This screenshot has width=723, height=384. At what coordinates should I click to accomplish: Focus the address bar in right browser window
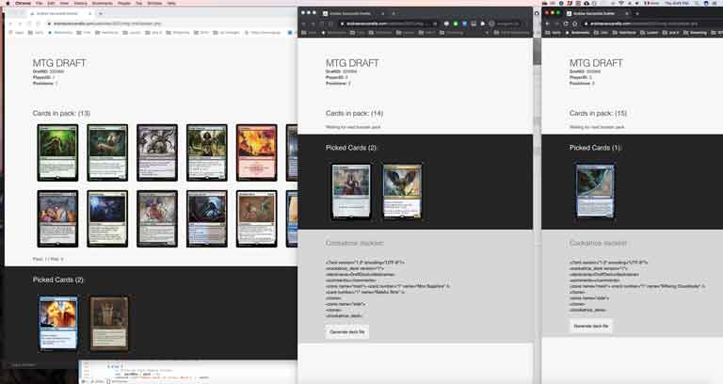pyautogui.click(x=652, y=24)
